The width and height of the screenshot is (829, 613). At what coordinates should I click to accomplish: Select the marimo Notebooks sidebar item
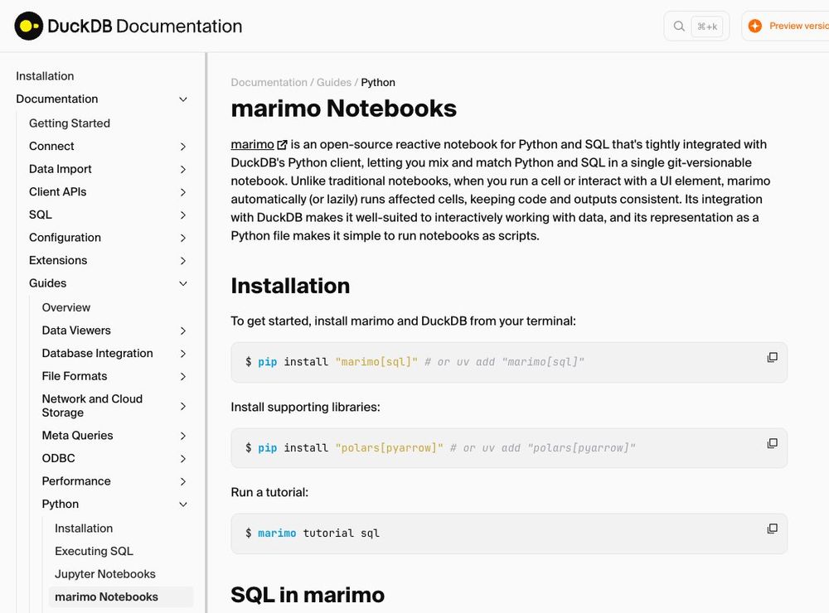(121, 596)
